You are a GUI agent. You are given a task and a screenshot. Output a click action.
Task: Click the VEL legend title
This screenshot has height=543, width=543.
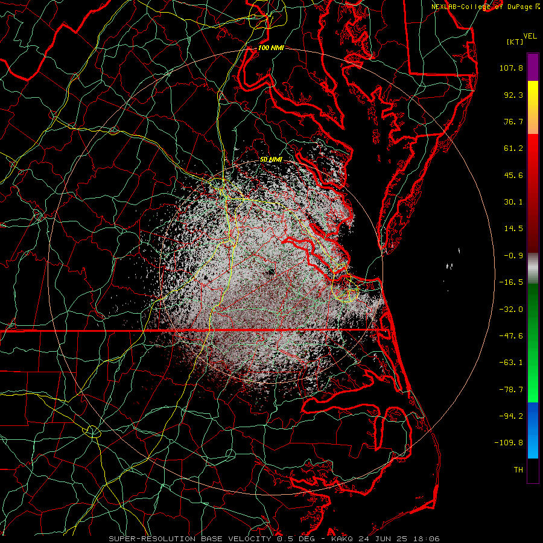click(x=530, y=36)
